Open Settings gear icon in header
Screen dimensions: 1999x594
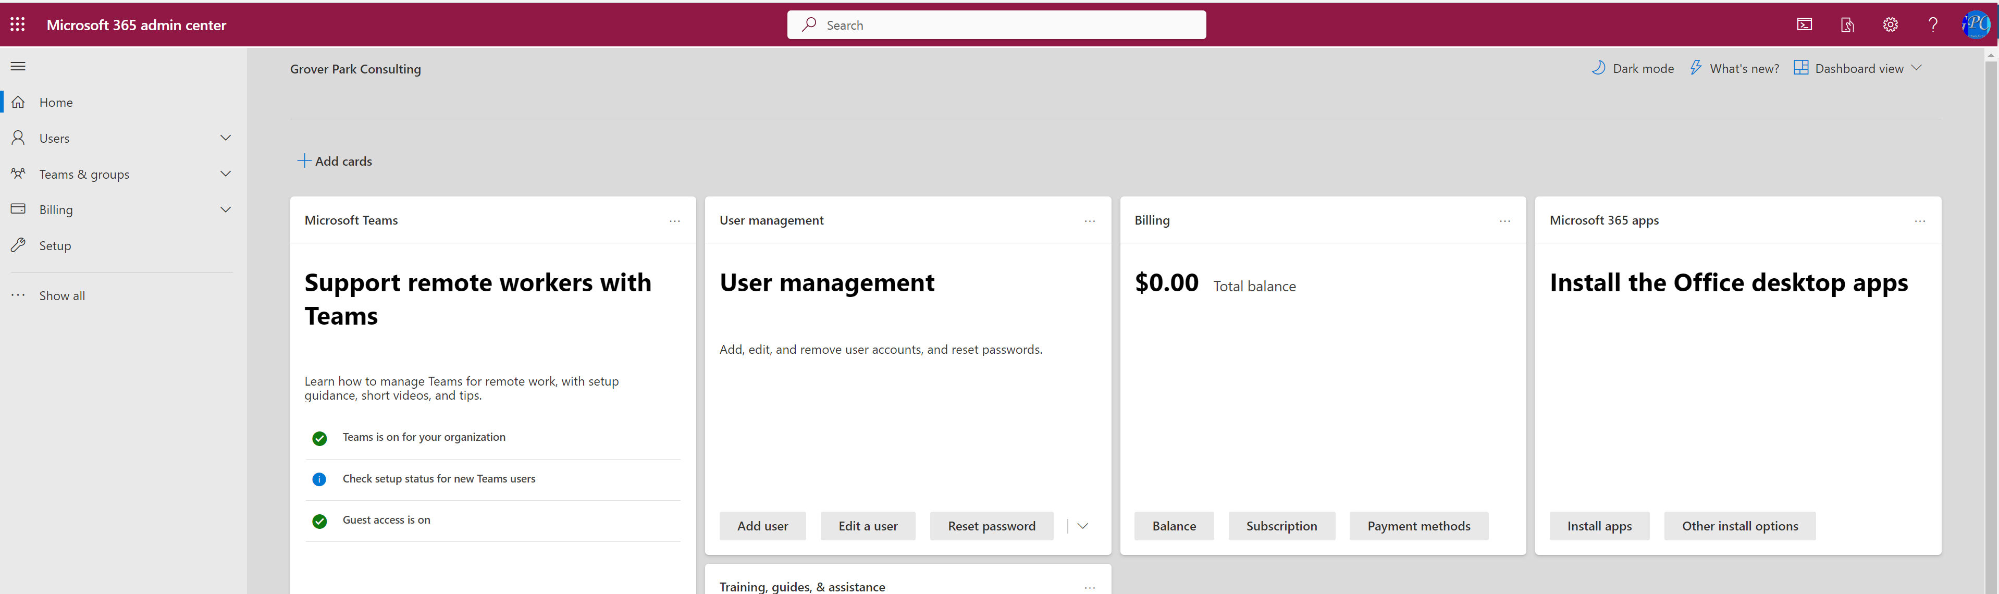[x=1891, y=25]
